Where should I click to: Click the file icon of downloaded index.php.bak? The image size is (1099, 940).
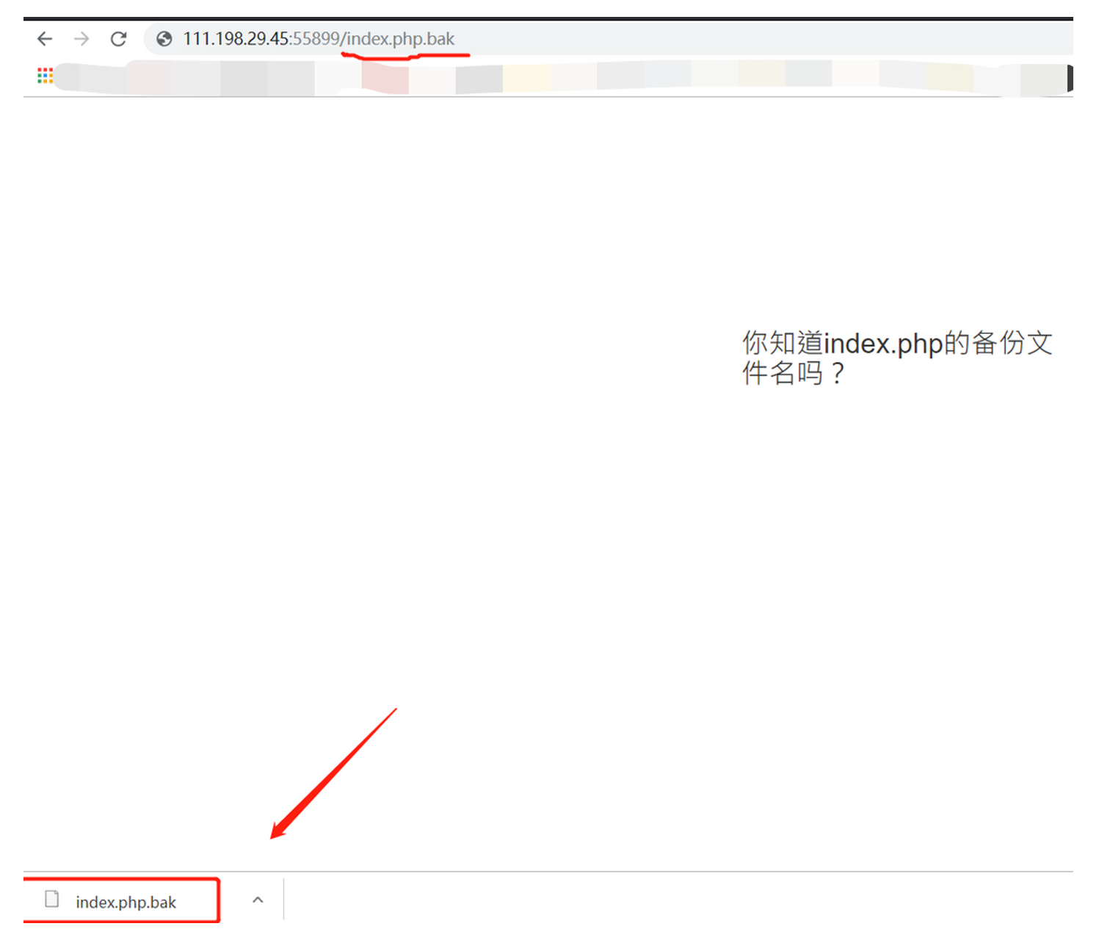pos(52,900)
